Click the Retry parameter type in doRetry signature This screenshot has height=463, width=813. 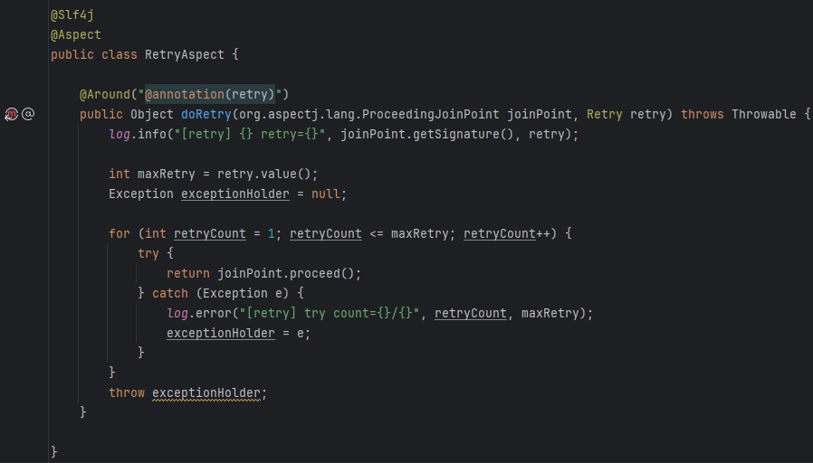click(604, 114)
